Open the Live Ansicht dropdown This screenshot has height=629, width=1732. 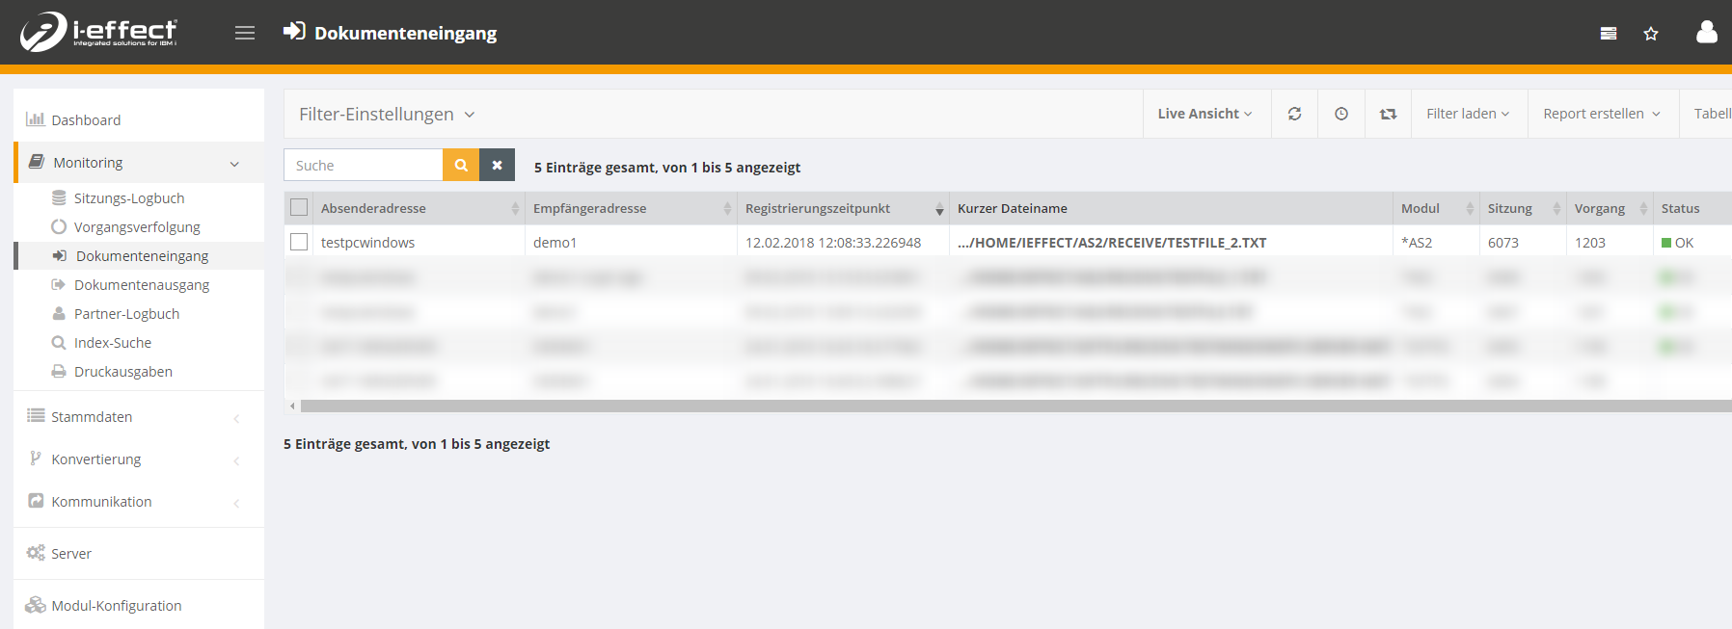click(x=1204, y=114)
